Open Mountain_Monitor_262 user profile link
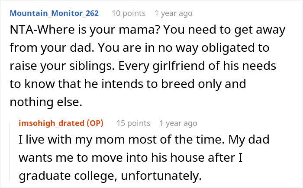The image size is (303, 188). (x=54, y=13)
